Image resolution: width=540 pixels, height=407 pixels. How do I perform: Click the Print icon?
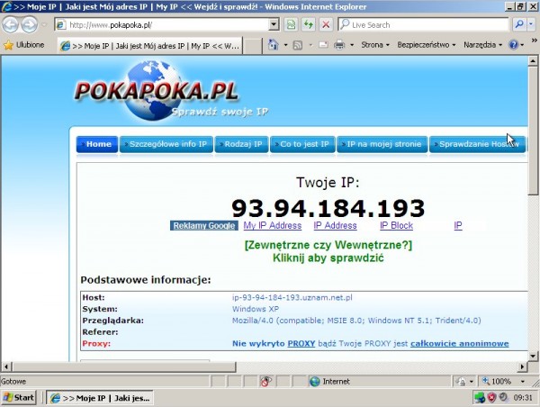[x=339, y=45]
